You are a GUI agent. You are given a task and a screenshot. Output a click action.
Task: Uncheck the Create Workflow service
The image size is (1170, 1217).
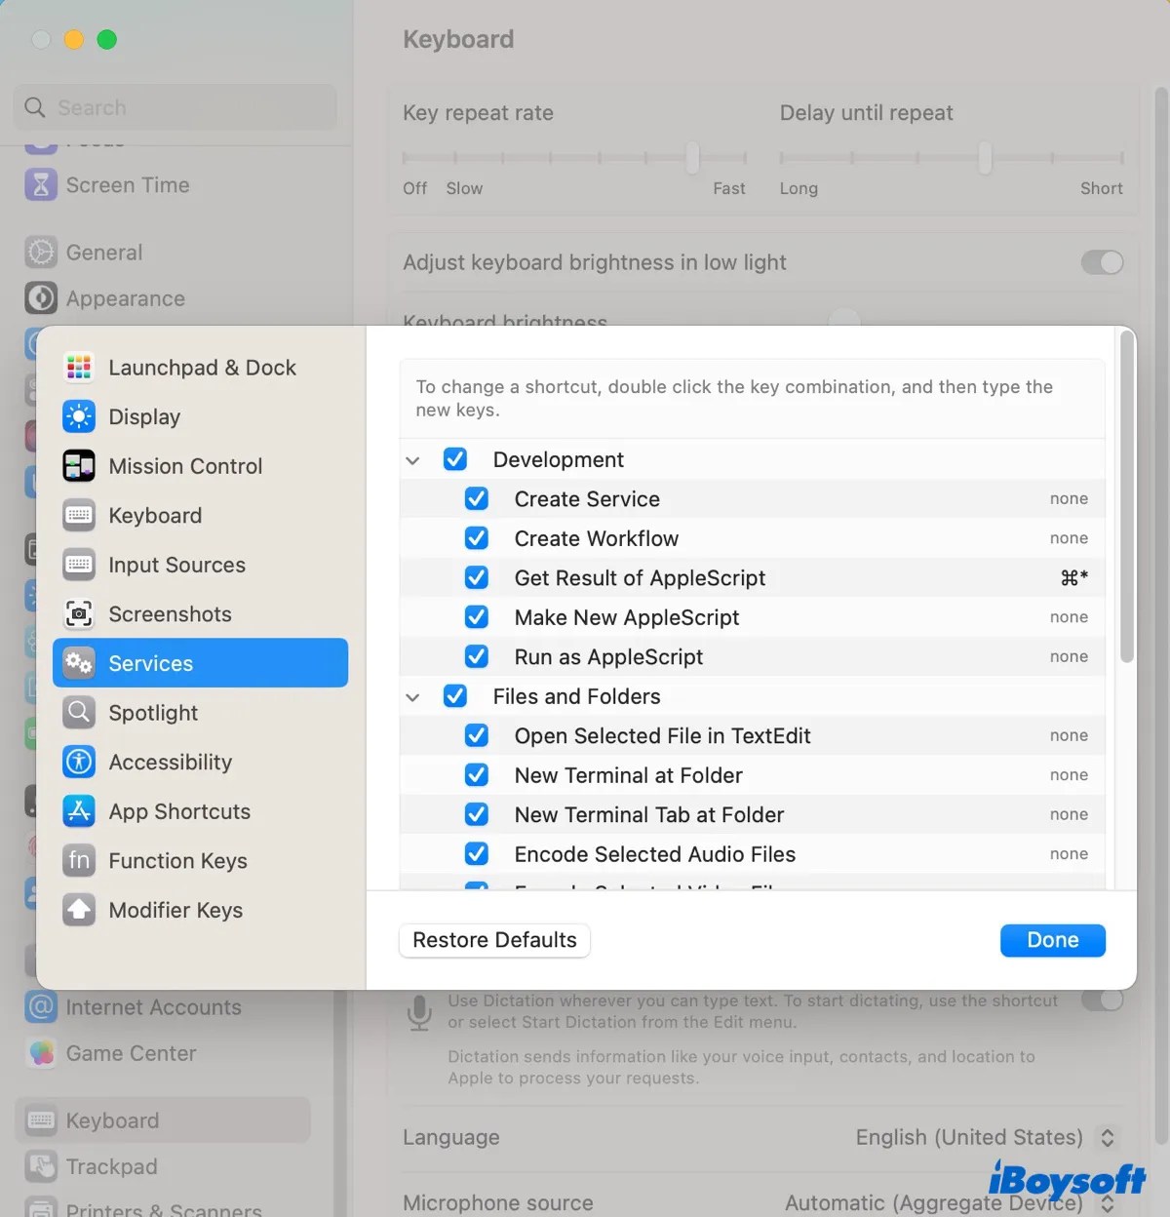(477, 537)
